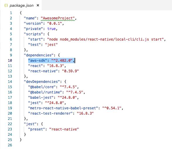Click the "AwesomeProject" name value
The image size is (172, 149).
coord(58,18)
